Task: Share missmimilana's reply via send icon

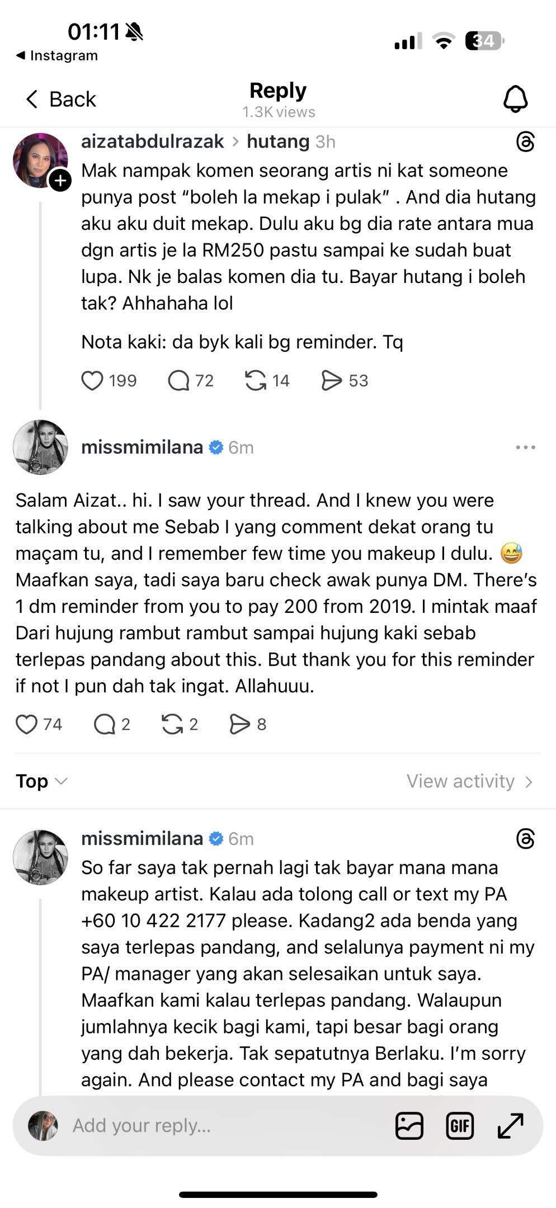Action: point(241,724)
